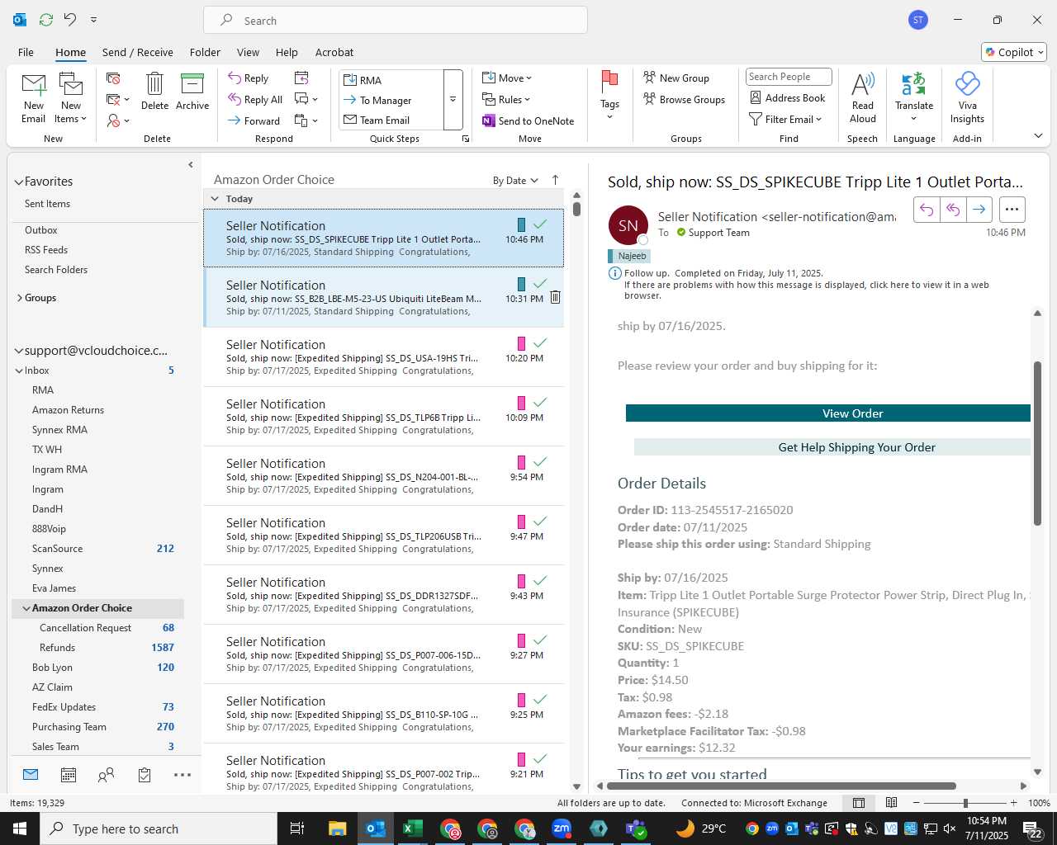Expand the Move dropdown
Image resolution: width=1057 pixels, height=845 pixels.
(507, 78)
